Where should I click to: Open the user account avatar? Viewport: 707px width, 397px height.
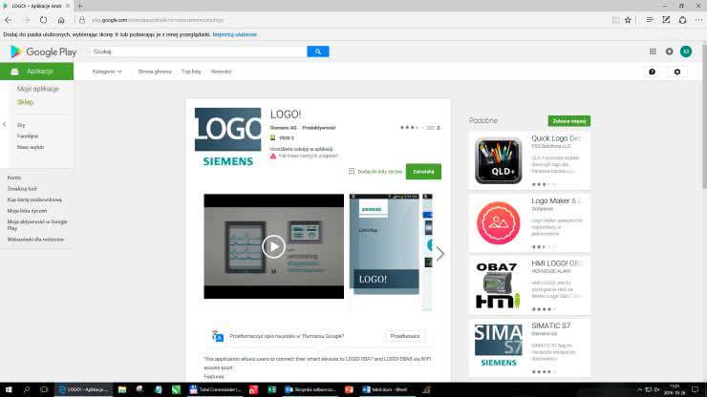[x=685, y=52]
